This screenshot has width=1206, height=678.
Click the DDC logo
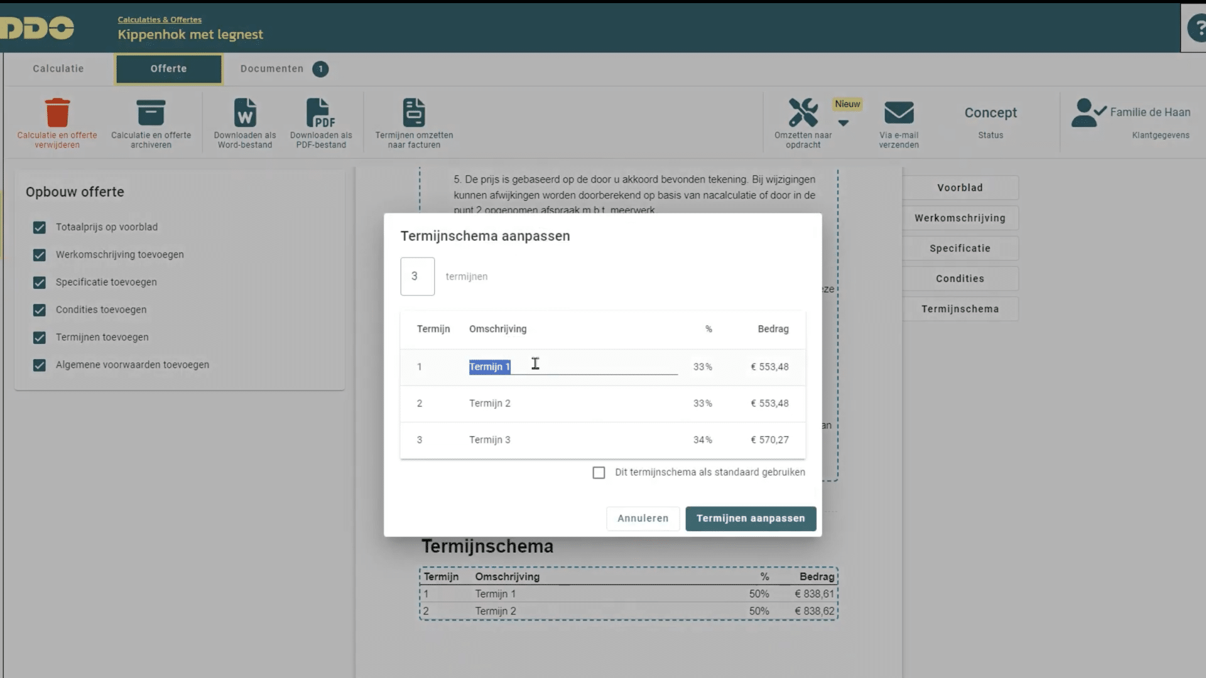[37, 28]
